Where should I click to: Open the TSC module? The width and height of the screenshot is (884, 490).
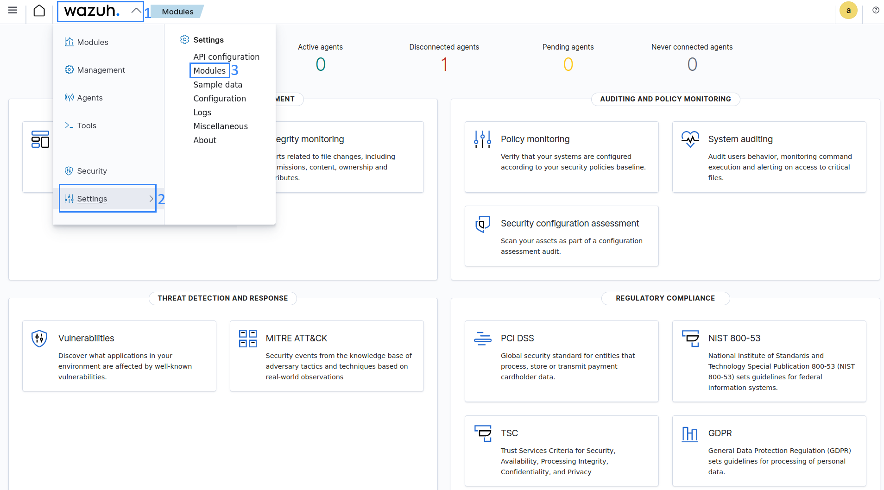[x=562, y=451]
